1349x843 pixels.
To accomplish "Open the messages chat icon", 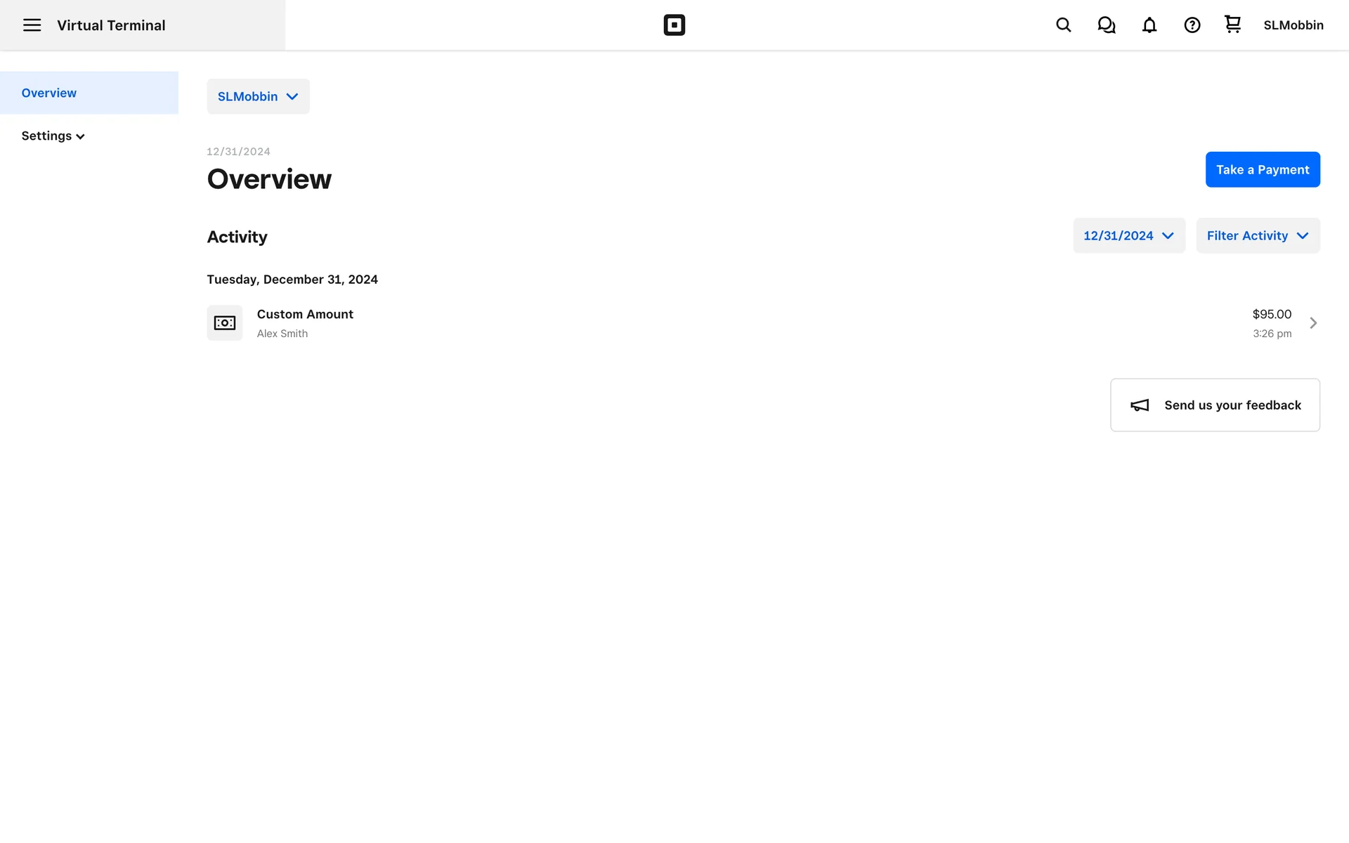I will click(1106, 25).
